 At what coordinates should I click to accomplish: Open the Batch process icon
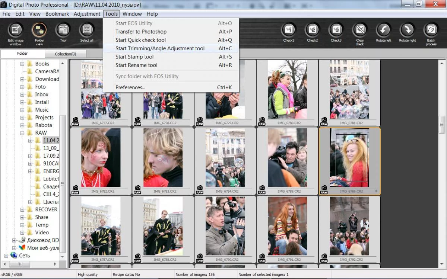(431, 30)
